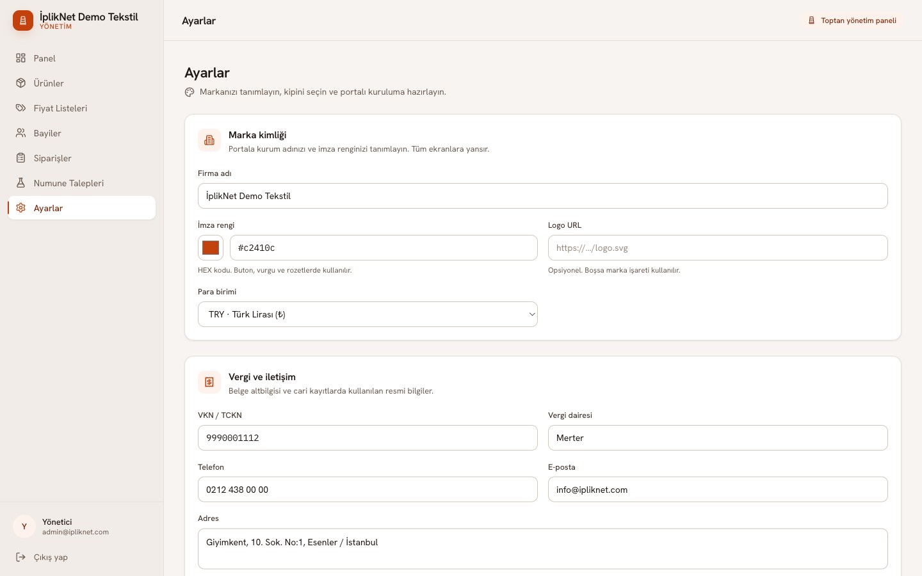This screenshot has height=576, width=922.
Task: Click the Ayarlar gear icon
Action: [20, 208]
